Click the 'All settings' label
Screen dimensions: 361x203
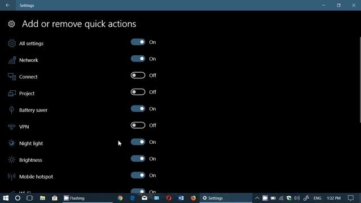[x=32, y=43]
